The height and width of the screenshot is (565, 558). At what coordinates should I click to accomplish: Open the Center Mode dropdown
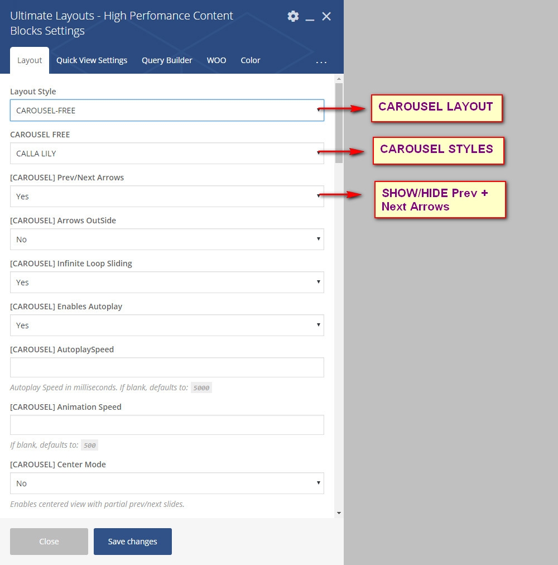(167, 483)
